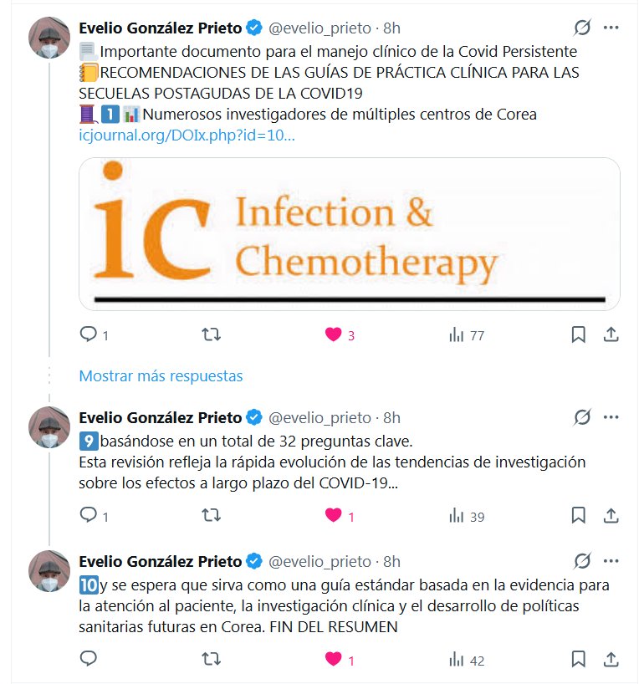
Task: Retweet the FIN DEL RESUMEN tweet
Action: 212,660
